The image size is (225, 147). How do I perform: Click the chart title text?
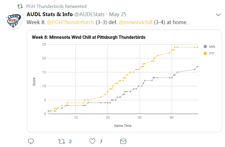[x=89, y=37]
